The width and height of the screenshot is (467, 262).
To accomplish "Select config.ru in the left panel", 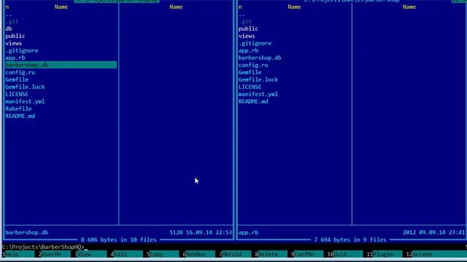I will point(20,73).
